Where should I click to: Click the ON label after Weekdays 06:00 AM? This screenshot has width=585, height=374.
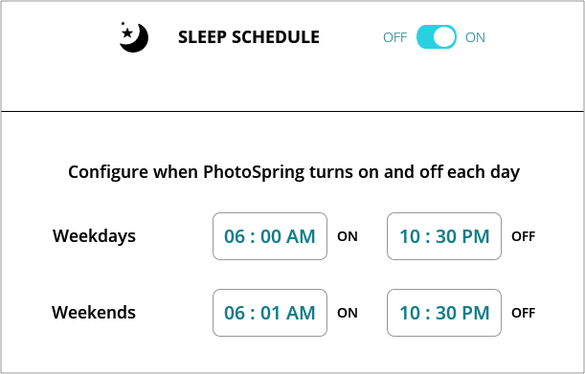click(x=348, y=236)
